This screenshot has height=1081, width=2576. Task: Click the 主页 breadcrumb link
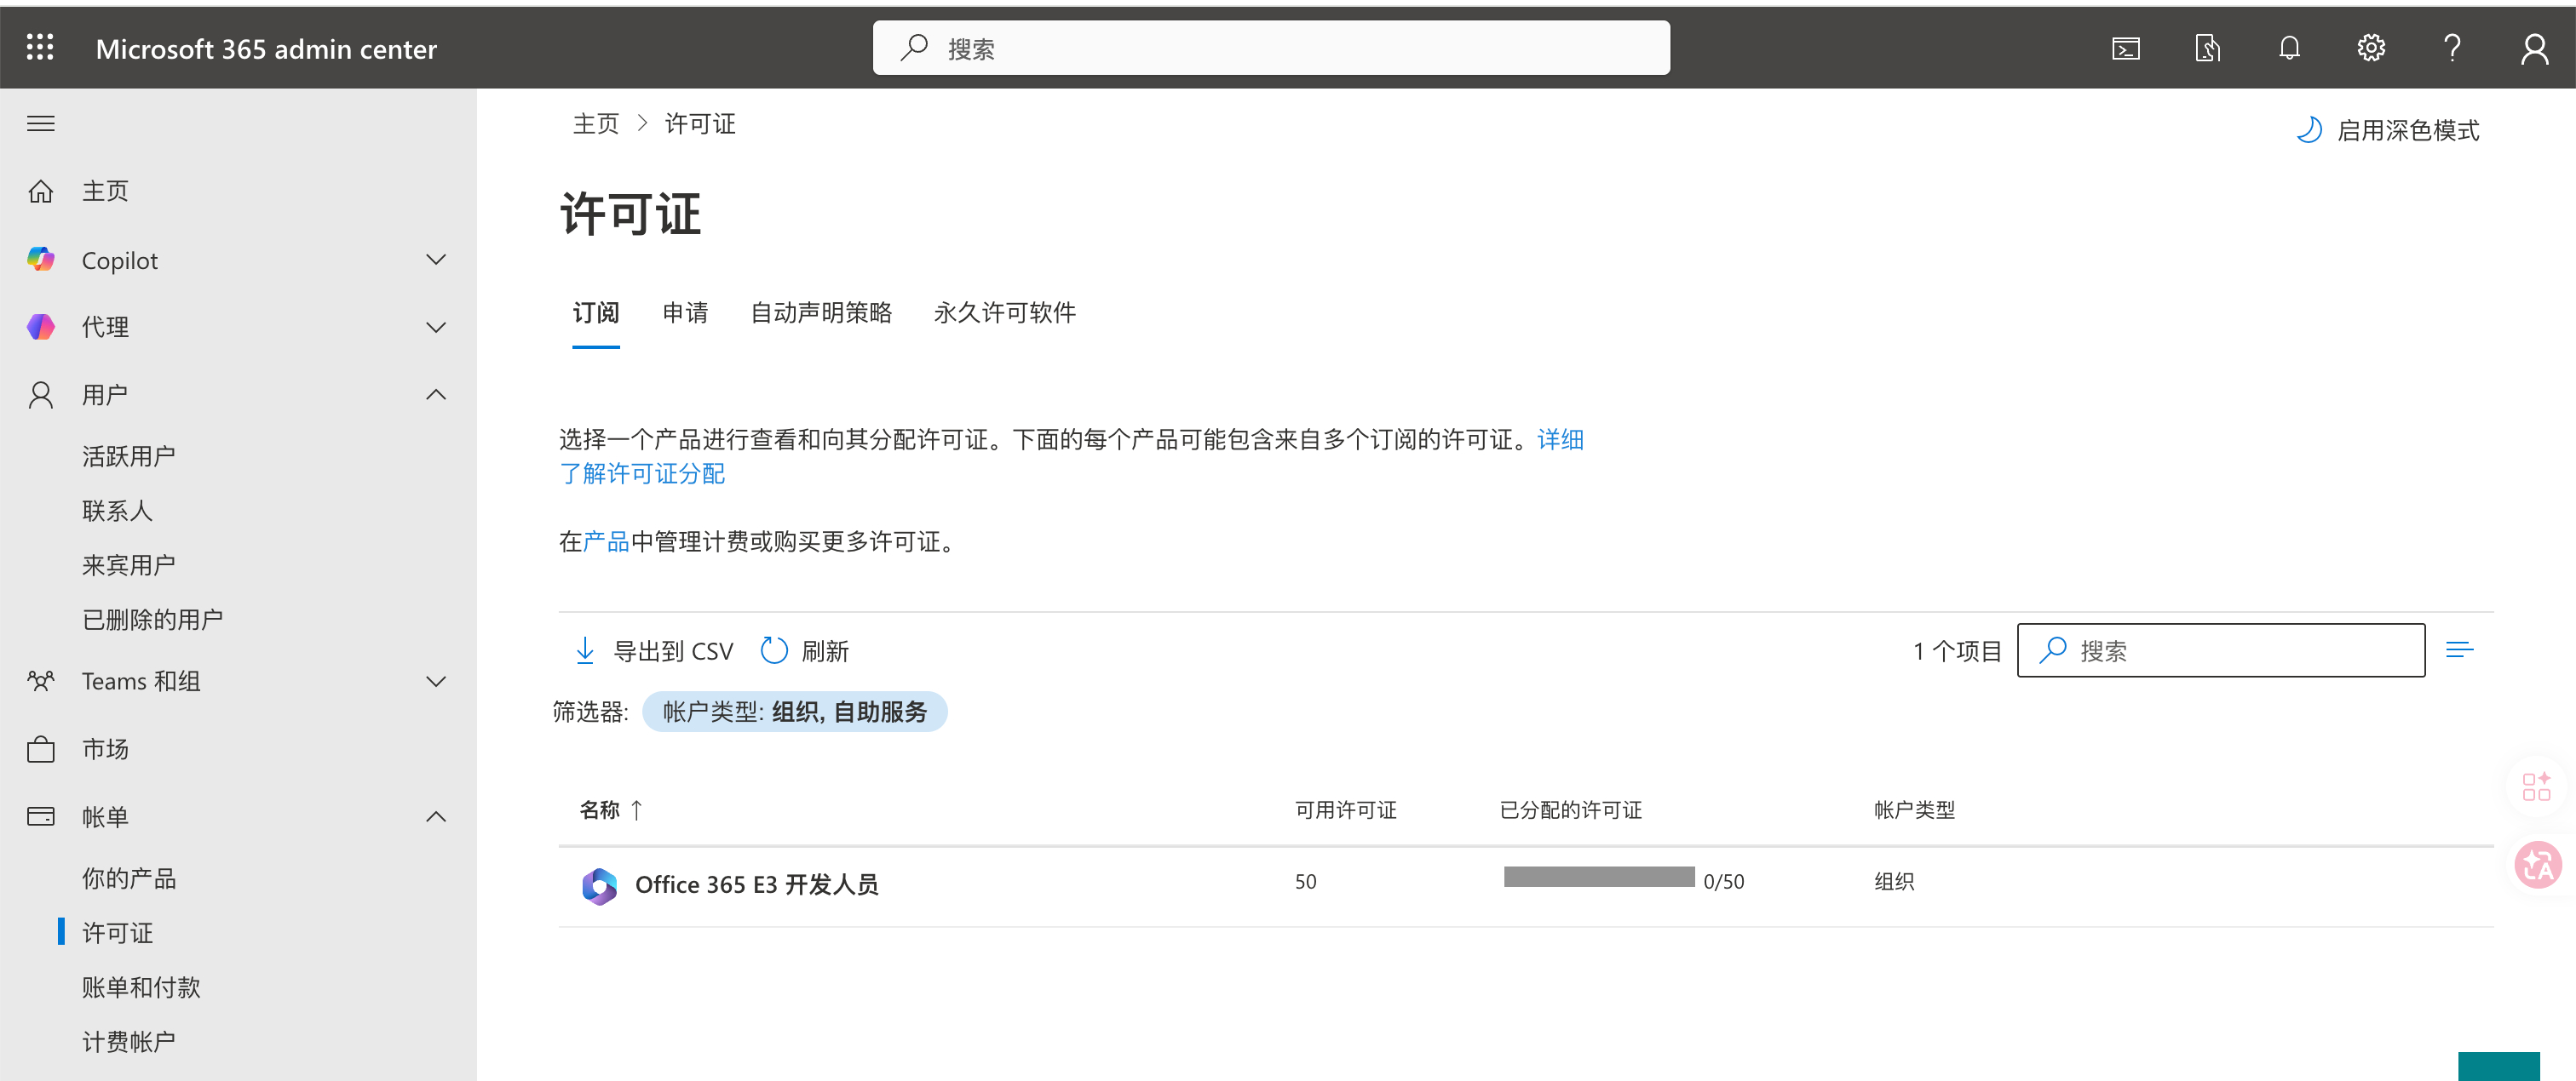596,124
